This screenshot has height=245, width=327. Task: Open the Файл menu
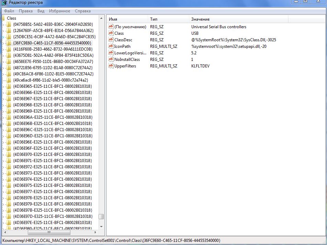click(9, 11)
